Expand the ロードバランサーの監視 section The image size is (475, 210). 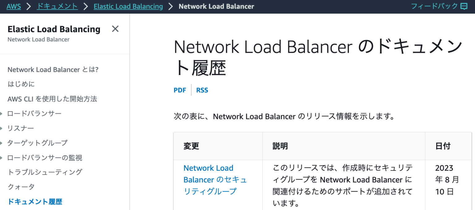44,158
